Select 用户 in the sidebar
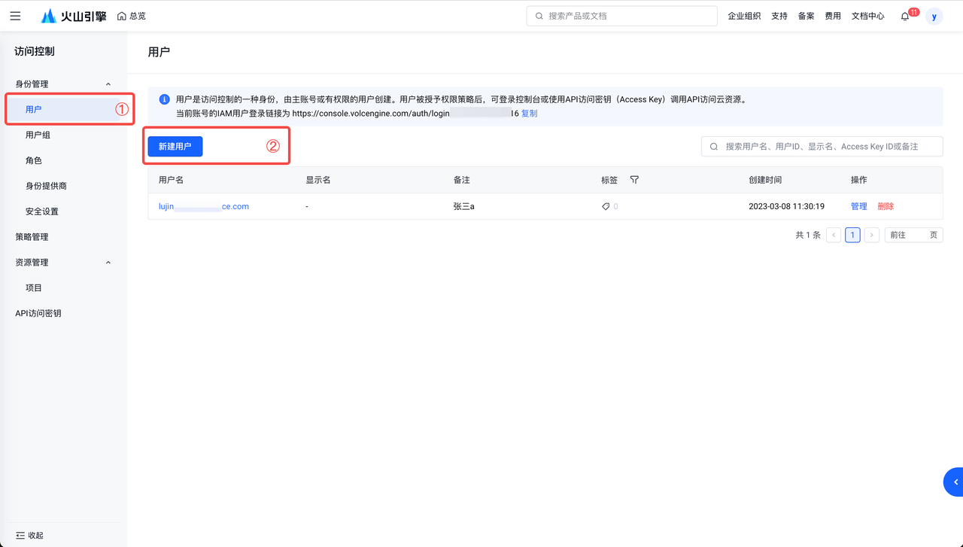 point(62,109)
